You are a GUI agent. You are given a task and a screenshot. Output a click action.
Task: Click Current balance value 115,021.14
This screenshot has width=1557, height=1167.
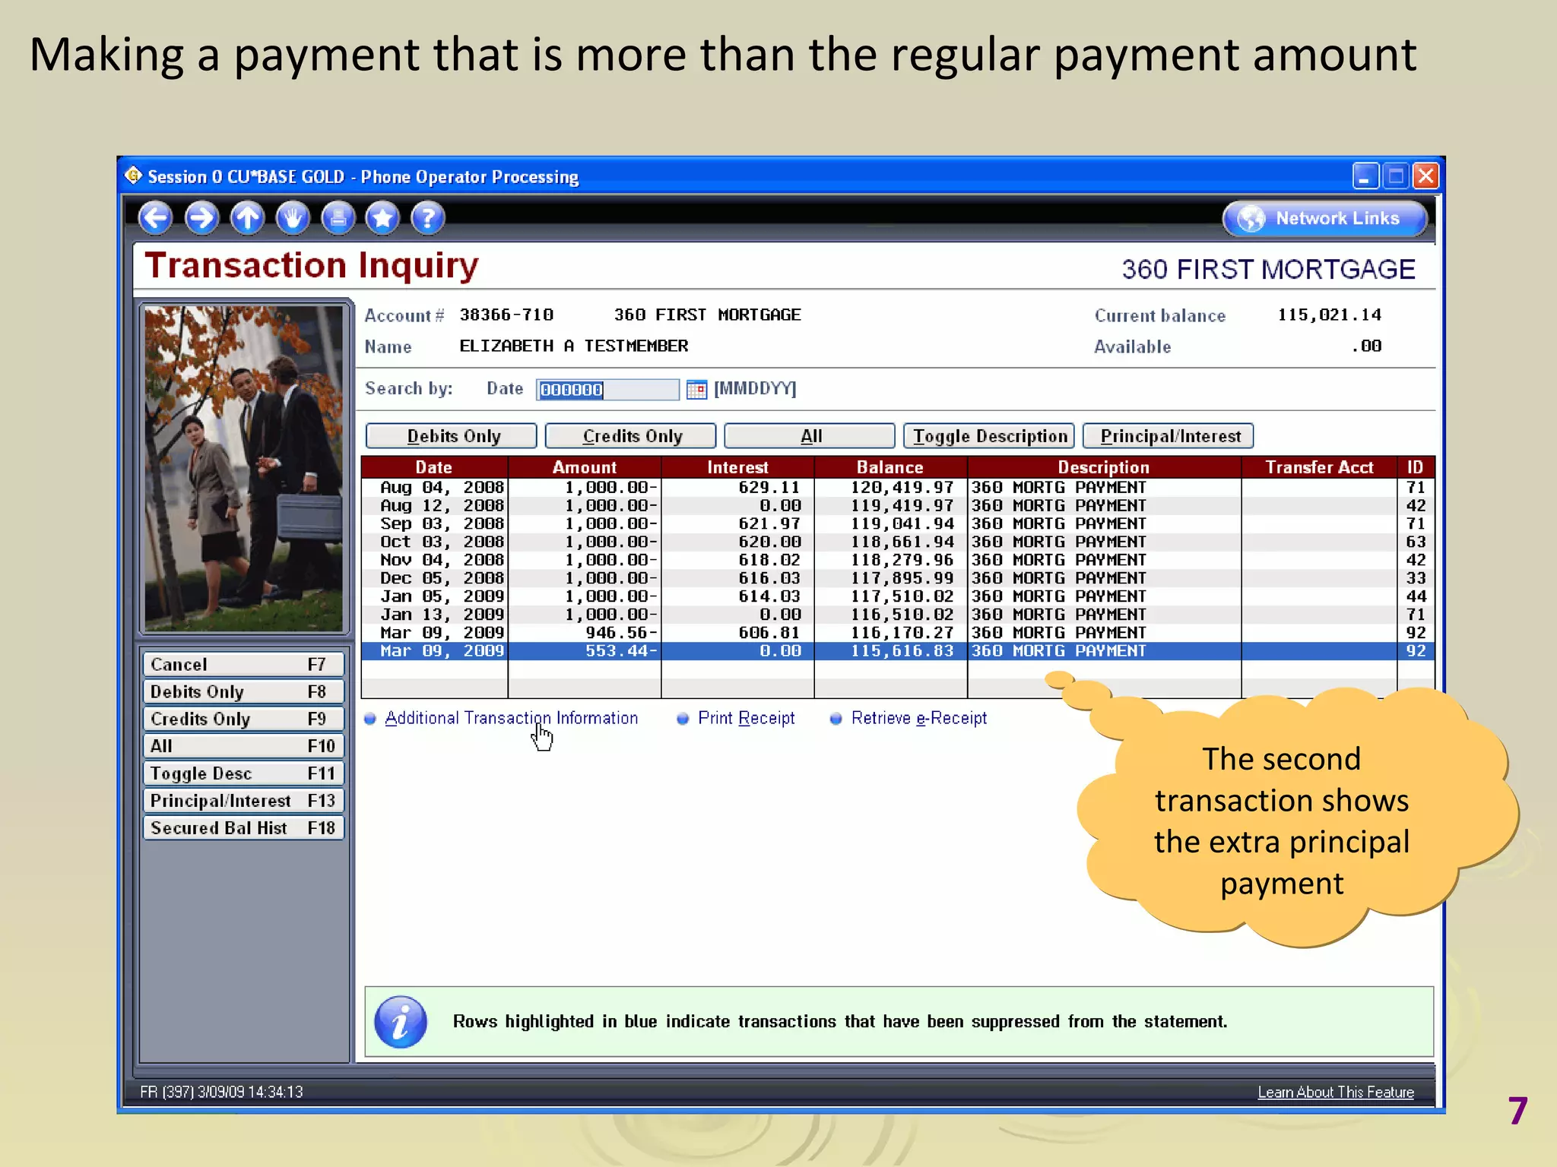tap(1329, 315)
